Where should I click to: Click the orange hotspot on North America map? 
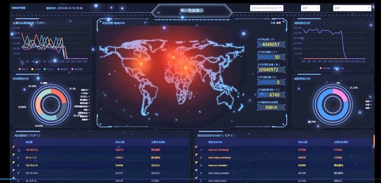tap(140, 64)
